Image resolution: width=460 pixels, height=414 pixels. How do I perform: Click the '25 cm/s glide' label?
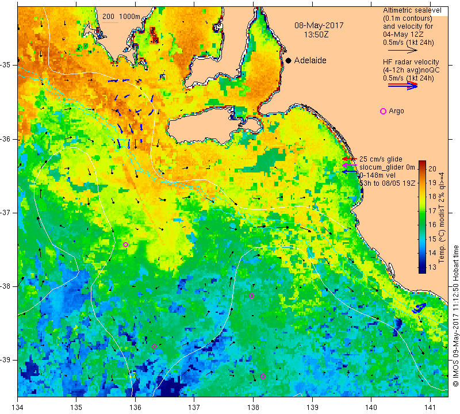coord(381,159)
